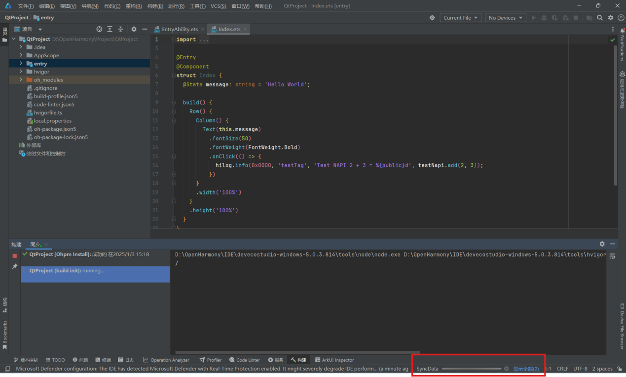Toggle the soft-wrap icon in the build output

(612, 256)
